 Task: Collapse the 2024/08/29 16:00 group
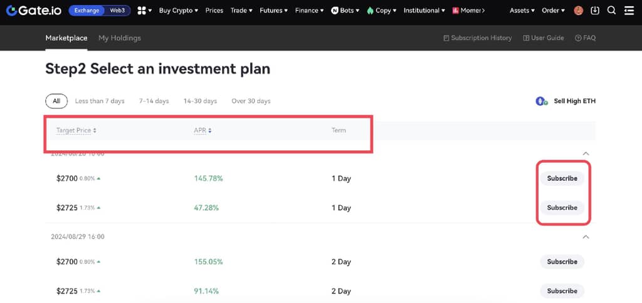[x=586, y=237]
